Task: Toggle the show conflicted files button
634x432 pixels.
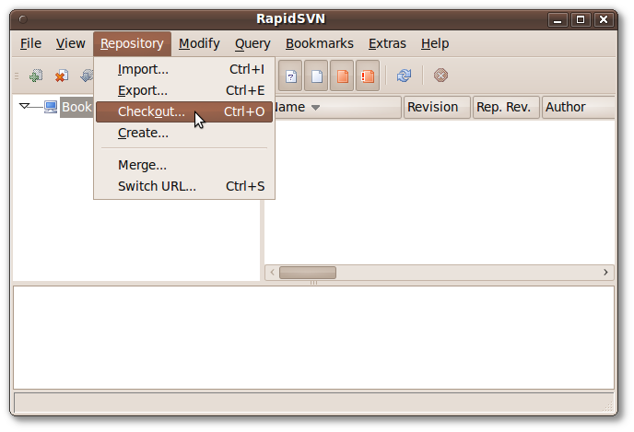Action: (x=368, y=76)
